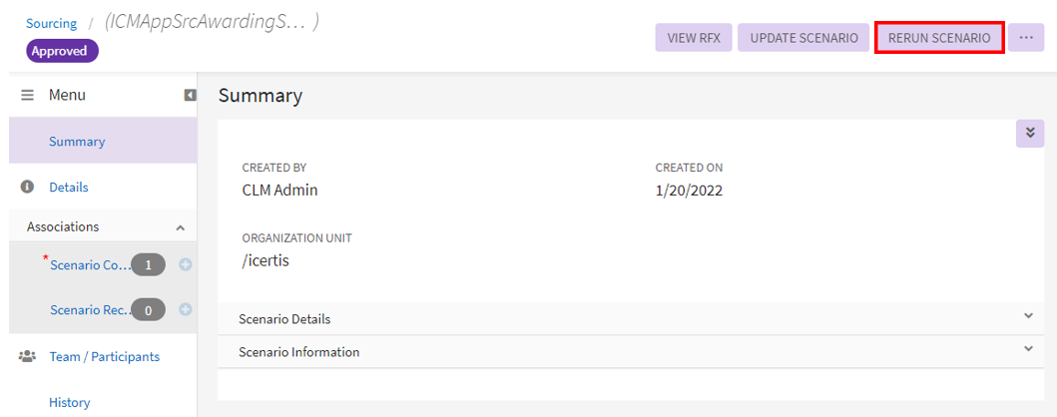Add a Scenario Co... association plus icon
Screen dimensions: 1057x417
pos(186,264)
